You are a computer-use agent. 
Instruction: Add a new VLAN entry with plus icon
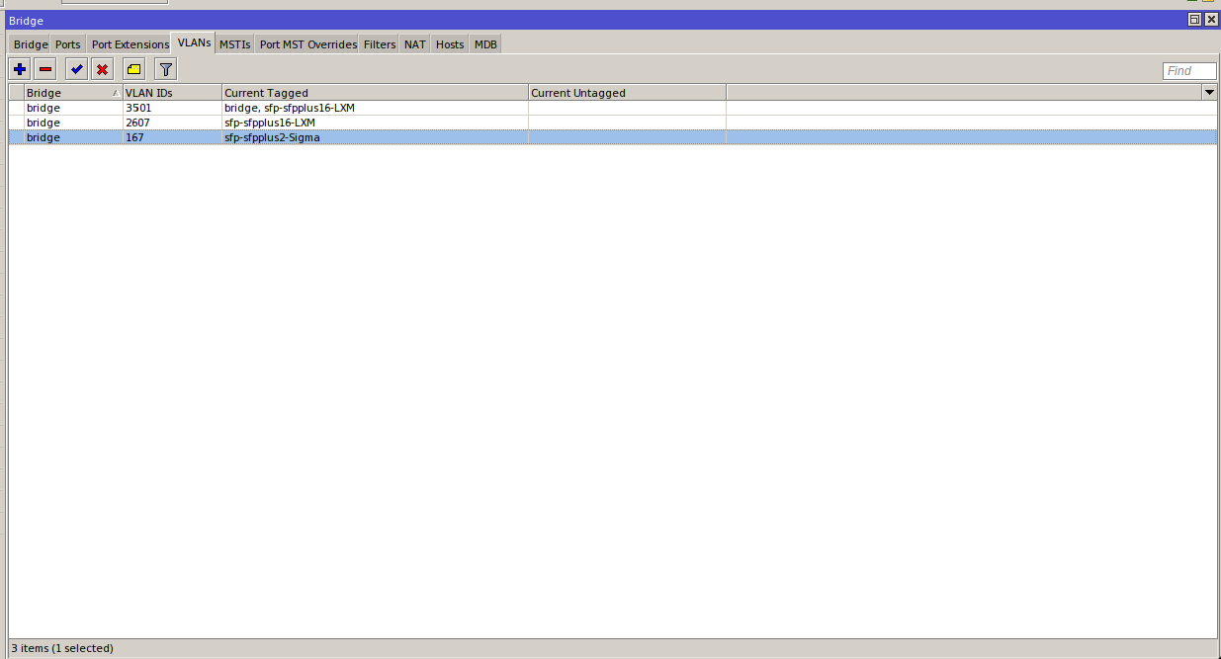20,69
